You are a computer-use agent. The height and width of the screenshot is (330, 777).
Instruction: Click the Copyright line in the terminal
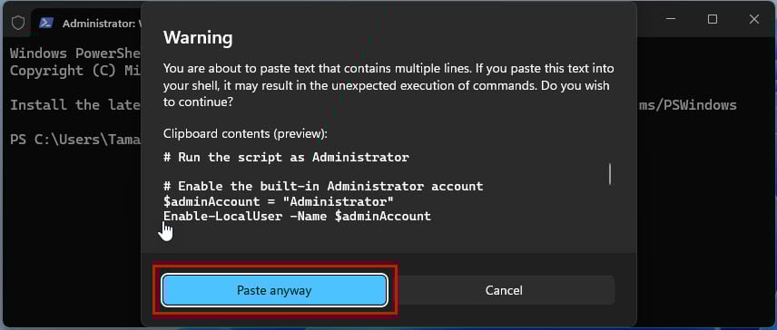point(76,71)
